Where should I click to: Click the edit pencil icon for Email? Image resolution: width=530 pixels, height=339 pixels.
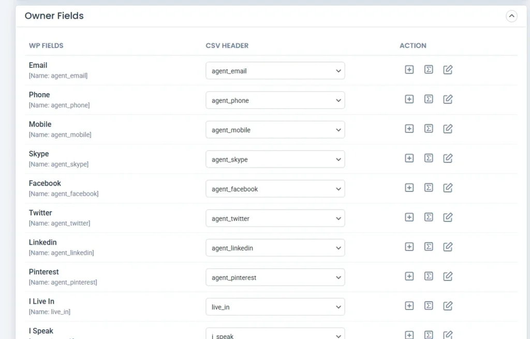click(448, 70)
